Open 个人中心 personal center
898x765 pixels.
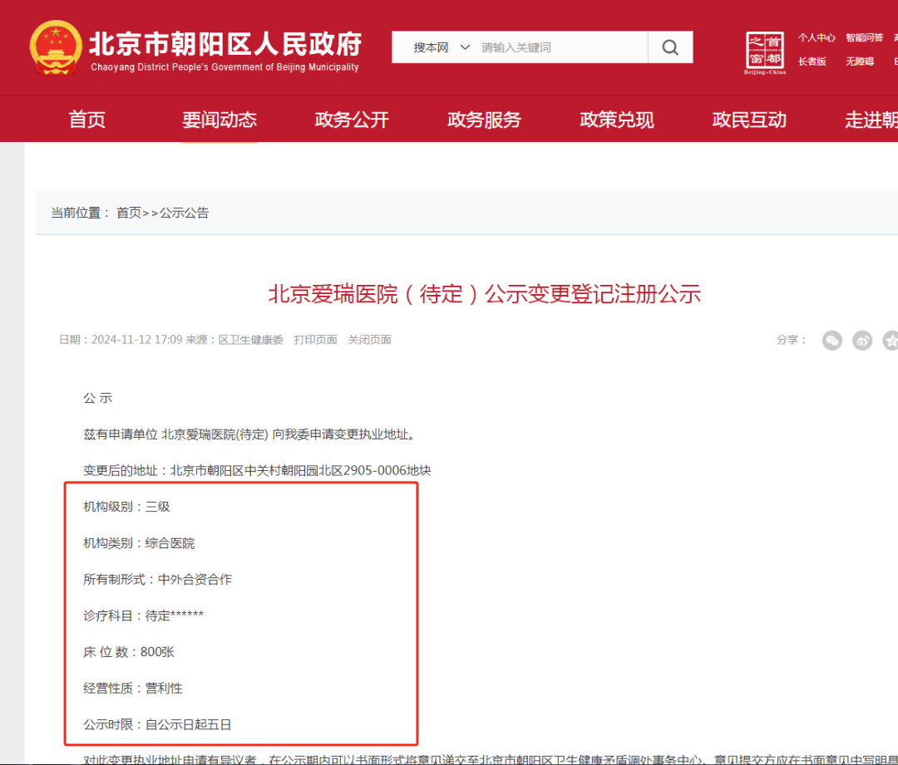[x=816, y=37]
